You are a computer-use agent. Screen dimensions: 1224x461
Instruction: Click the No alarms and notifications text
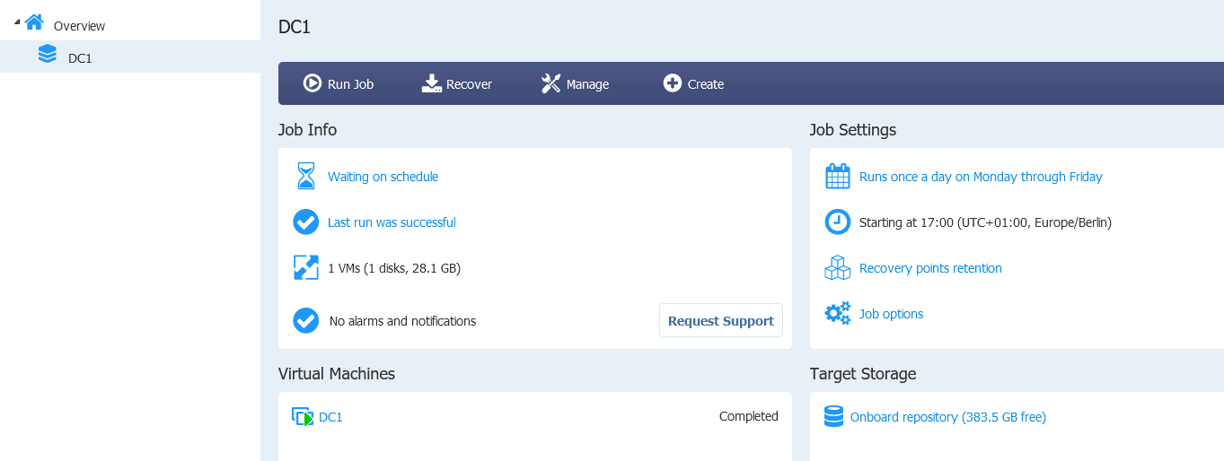(x=402, y=321)
